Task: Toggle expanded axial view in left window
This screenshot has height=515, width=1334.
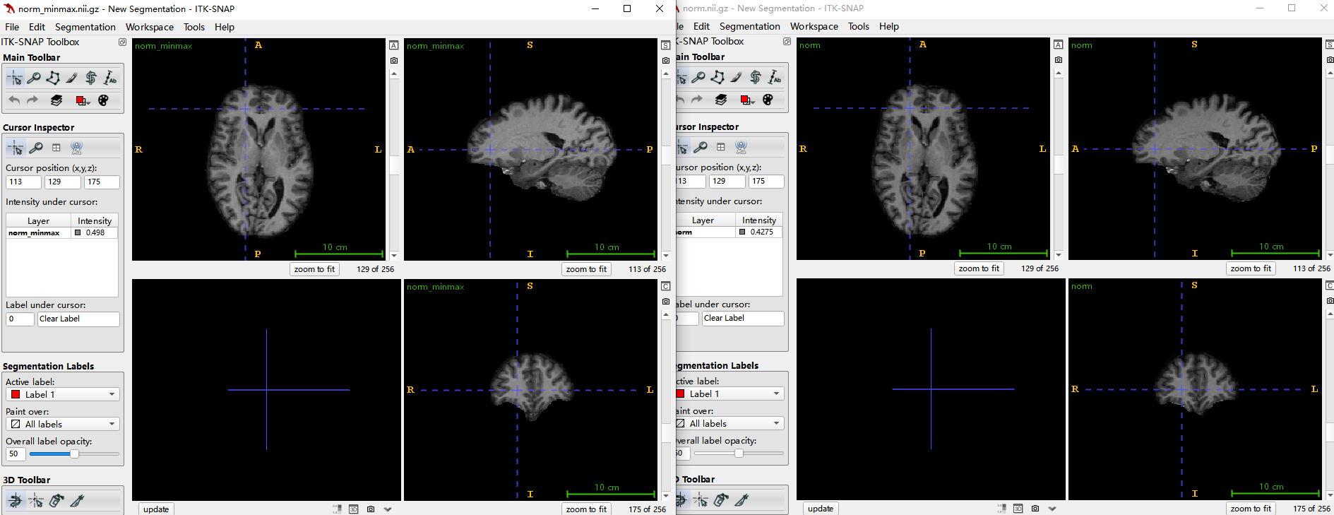Action: 394,45
